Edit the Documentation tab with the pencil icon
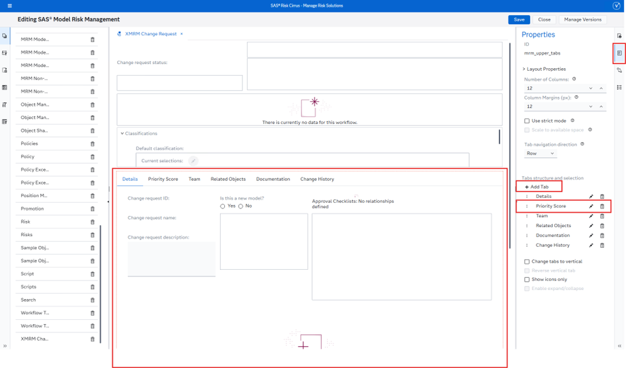This screenshot has height=368, width=626. tap(591, 235)
